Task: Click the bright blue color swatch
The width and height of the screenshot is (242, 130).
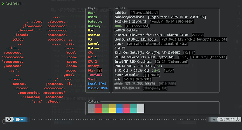Action: coord(120,110)
